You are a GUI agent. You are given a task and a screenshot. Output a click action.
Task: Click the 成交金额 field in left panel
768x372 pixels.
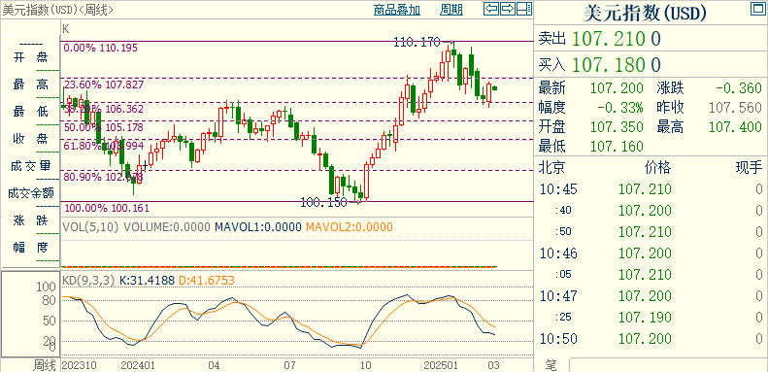click(30, 192)
